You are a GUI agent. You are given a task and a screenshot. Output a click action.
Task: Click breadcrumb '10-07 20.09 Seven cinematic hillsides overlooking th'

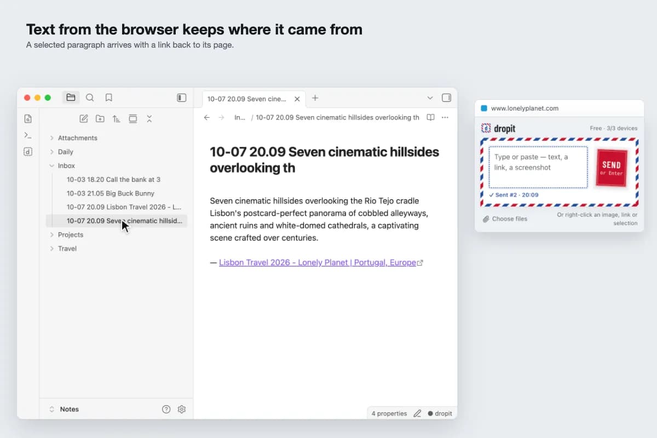pyautogui.click(x=337, y=117)
